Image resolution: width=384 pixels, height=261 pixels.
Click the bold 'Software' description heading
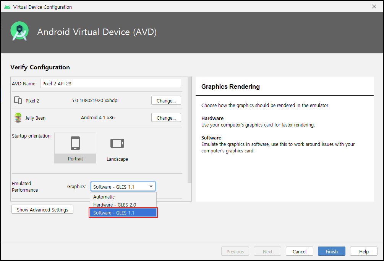(x=211, y=138)
